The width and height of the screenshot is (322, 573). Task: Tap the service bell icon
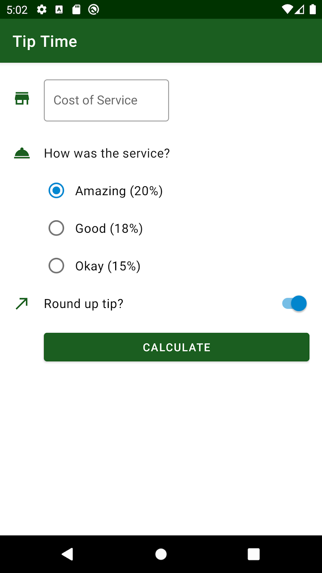(x=22, y=153)
